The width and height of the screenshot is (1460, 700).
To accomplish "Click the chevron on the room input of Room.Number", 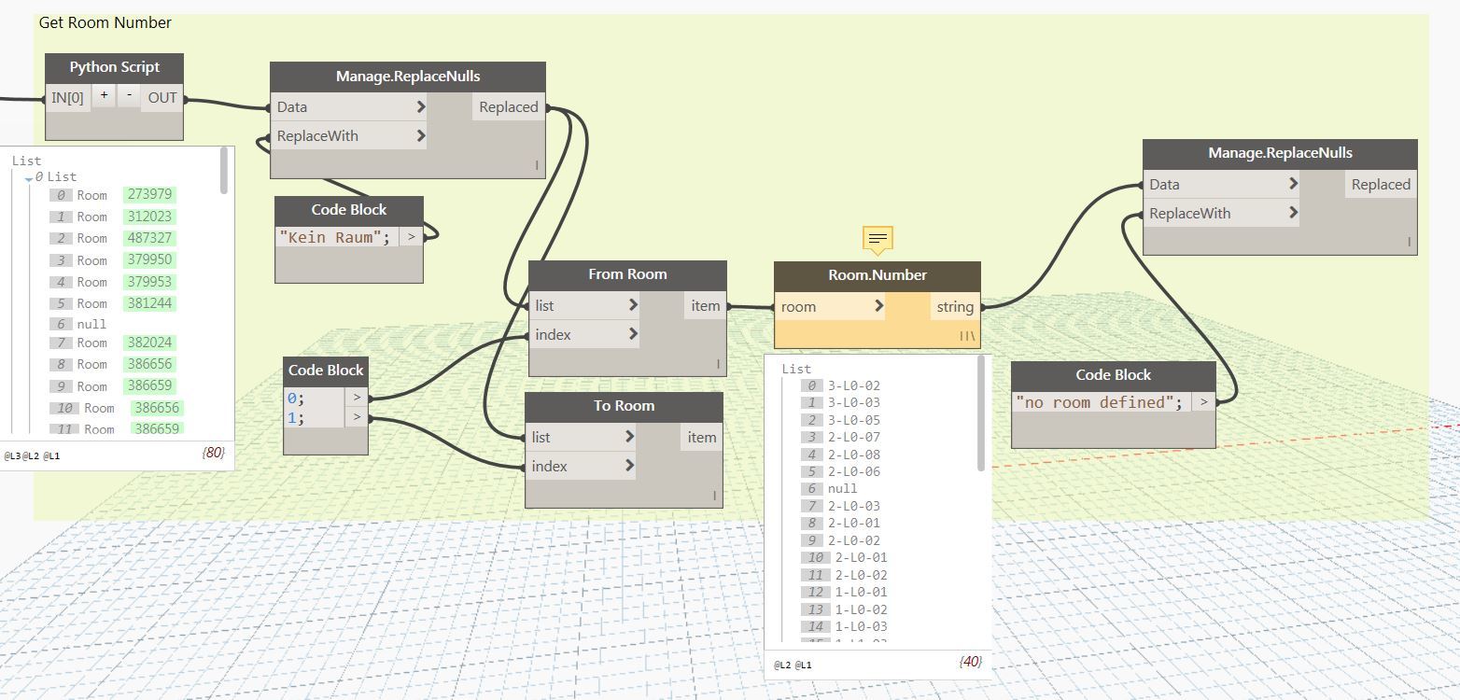I will (879, 305).
